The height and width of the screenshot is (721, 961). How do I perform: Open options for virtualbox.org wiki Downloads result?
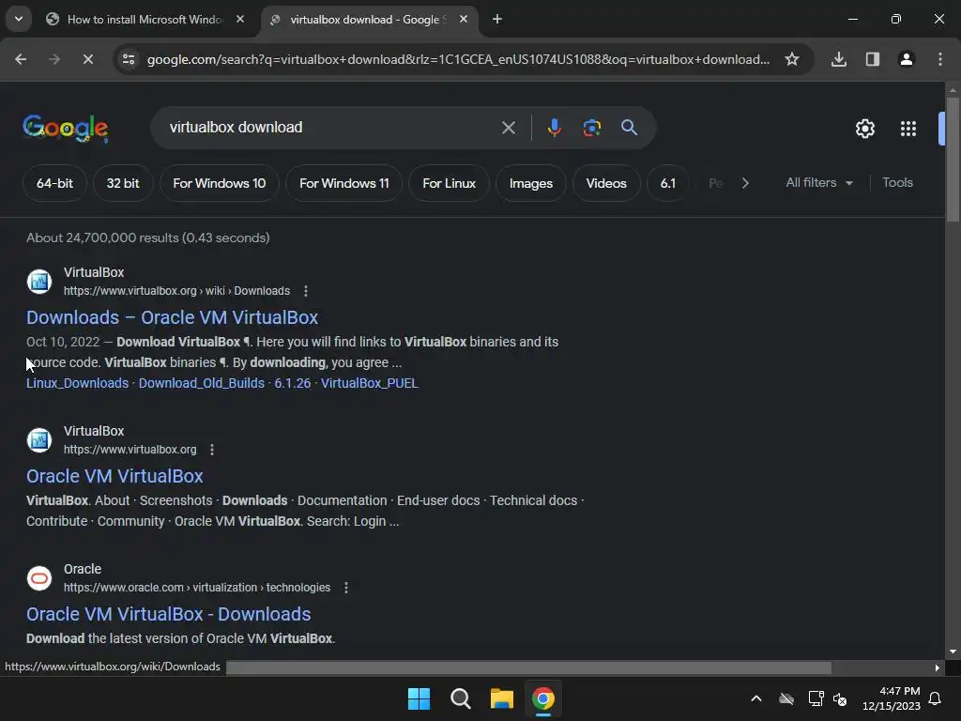point(306,291)
